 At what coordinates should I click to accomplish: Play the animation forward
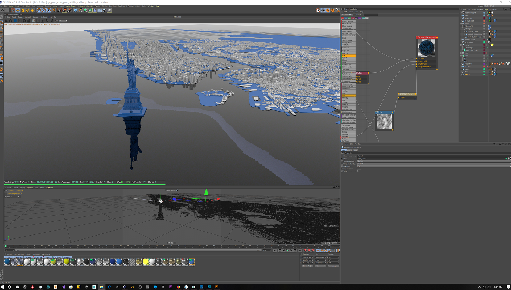pyautogui.click(x=287, y=250)
